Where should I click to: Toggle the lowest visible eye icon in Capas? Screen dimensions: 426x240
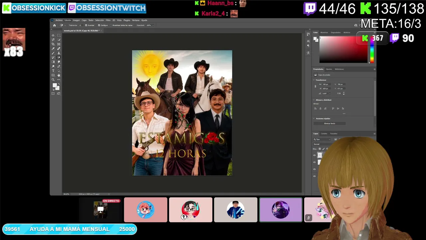[314, 176]
